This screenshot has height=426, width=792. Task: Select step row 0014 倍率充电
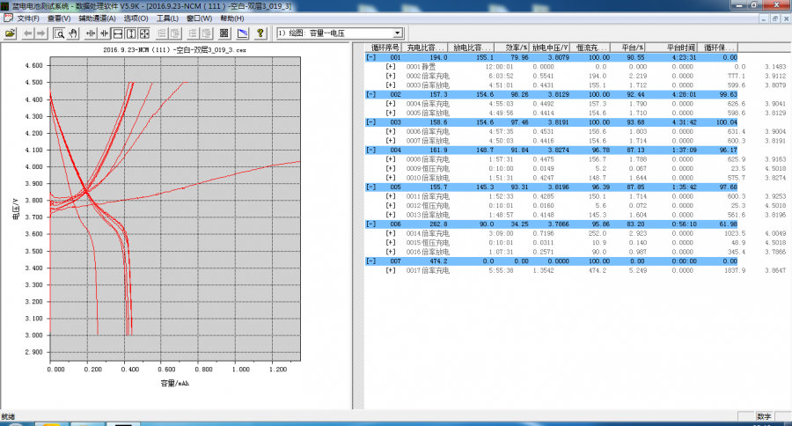point(576,233)
